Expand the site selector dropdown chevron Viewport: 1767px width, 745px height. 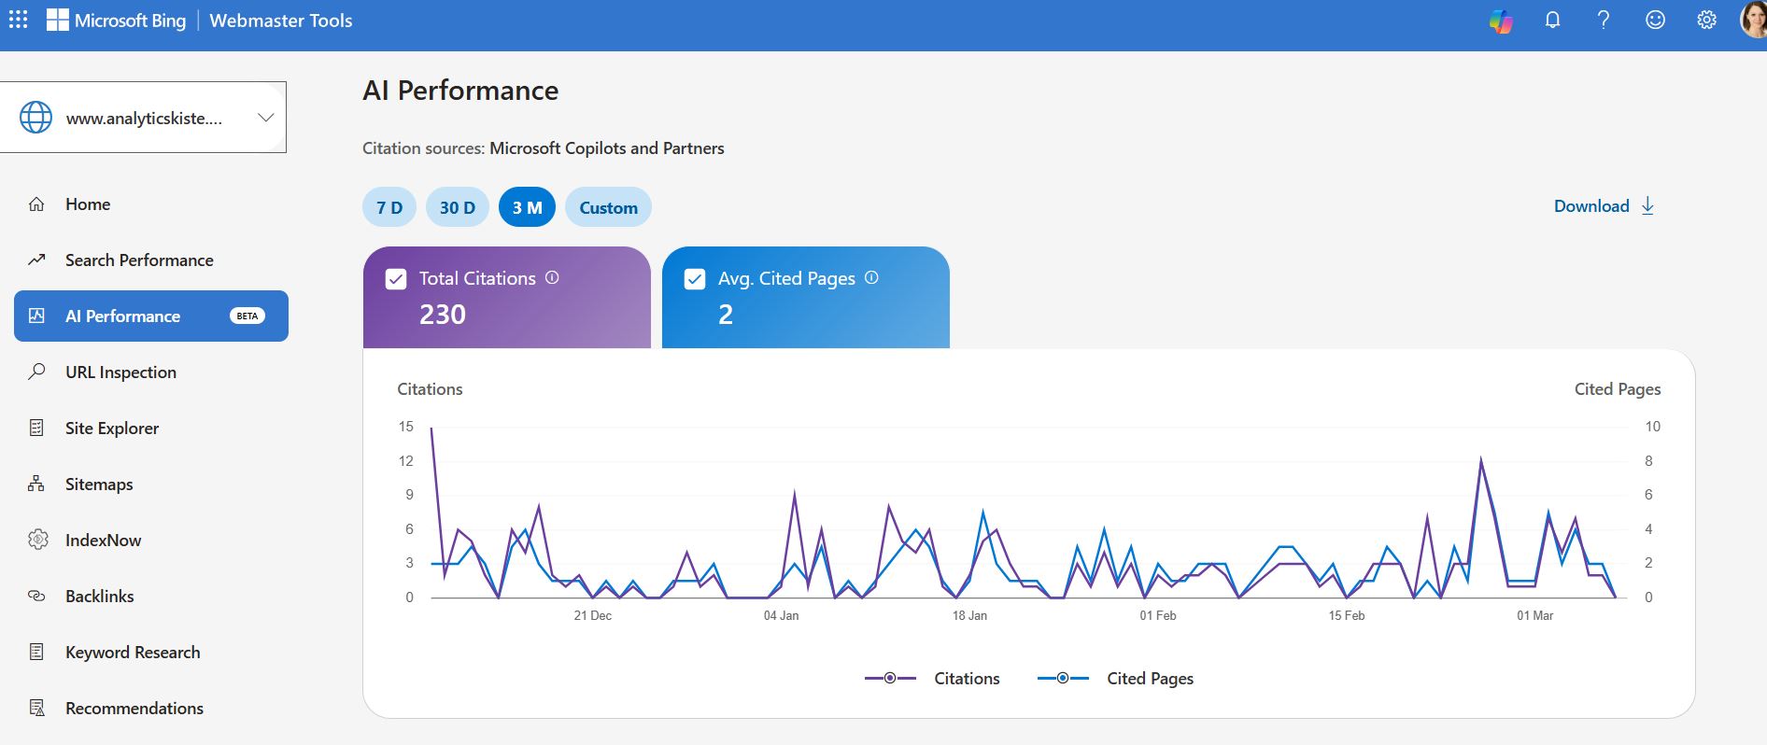point(266,118)
